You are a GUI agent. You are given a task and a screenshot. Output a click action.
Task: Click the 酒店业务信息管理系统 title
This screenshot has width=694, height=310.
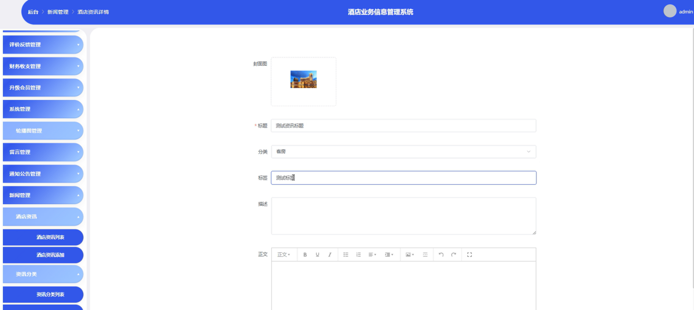[381, 12]
